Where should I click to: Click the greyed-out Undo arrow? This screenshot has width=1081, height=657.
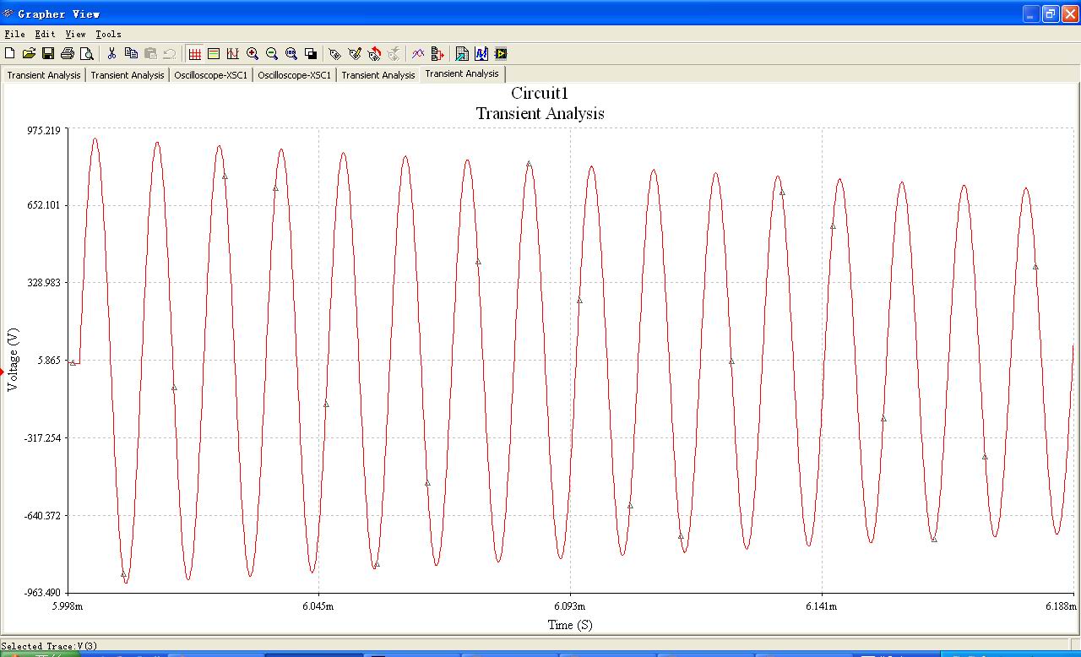pyautogui.click(x=169, y=54)
